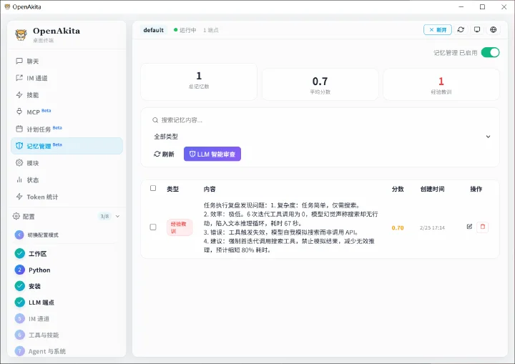Click the monitor icon in top bar
The image size is (515, 364).
tap(477, 29)
